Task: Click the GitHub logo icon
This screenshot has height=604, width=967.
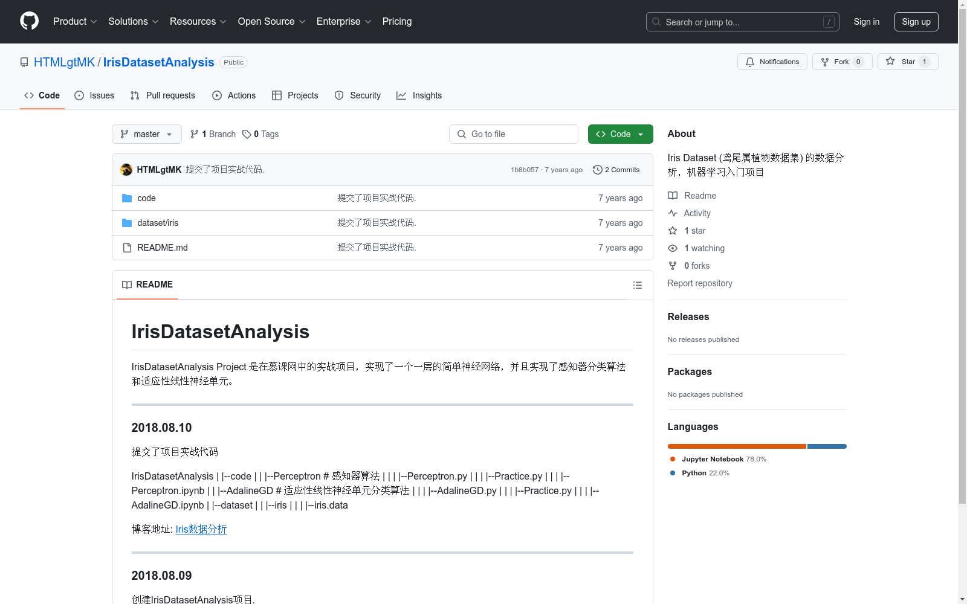Action: (29, 21)
